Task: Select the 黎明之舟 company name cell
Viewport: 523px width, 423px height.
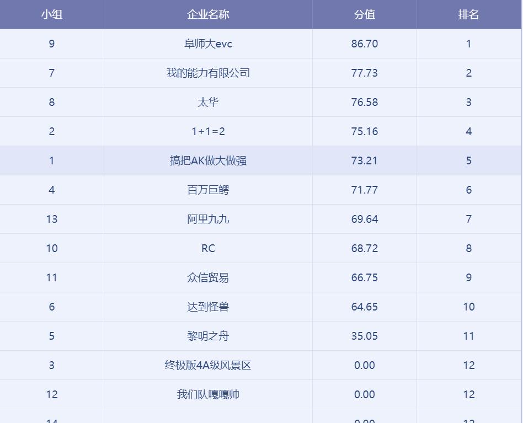Action: click(208, 336)
